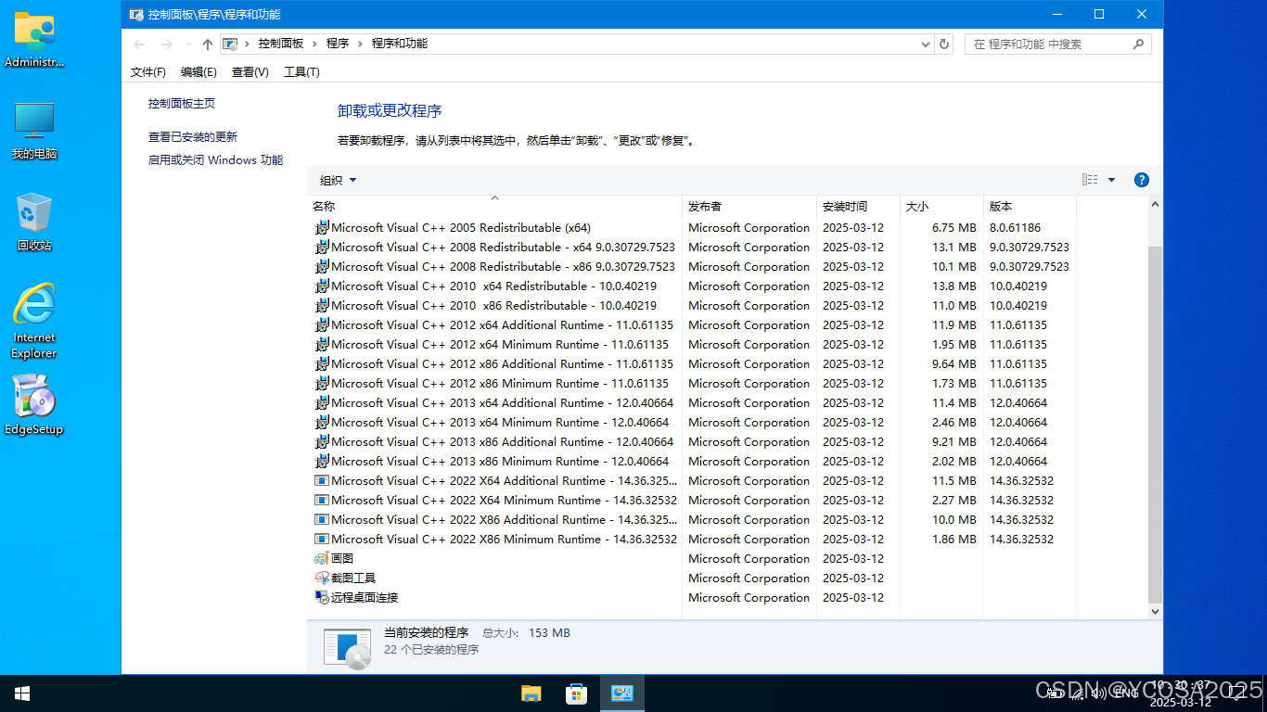Click the blue help question mark icon
Viewport: 1267px width, 712px height.
[1142, 180]
